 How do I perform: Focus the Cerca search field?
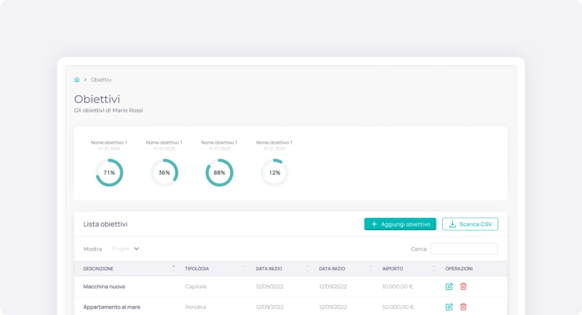pos(464,249)
